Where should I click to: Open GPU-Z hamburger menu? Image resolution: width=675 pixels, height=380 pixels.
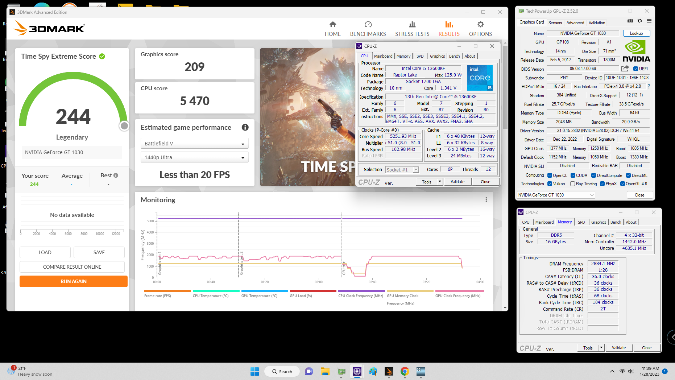point(649,21)
